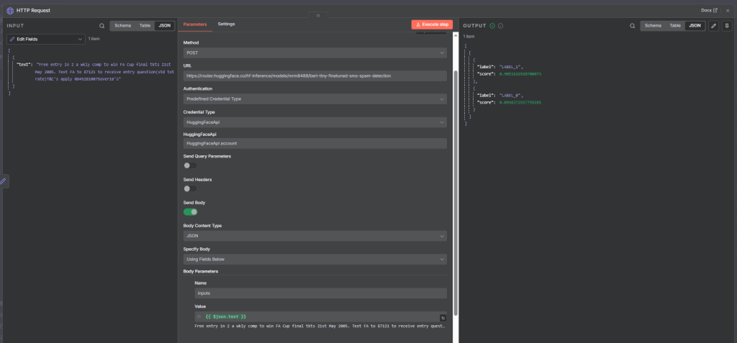Screen dimensions: 737x343
Task: Select Schema view in the OUTPUT panel
Action: pyautogui.click(x=653, y=25)
